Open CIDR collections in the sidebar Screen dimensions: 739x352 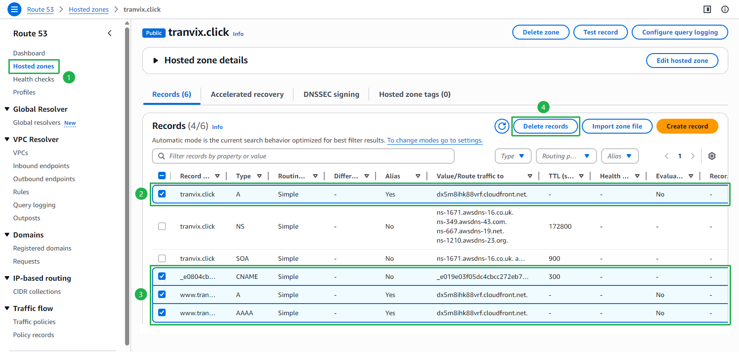click(x=37, y=291)
